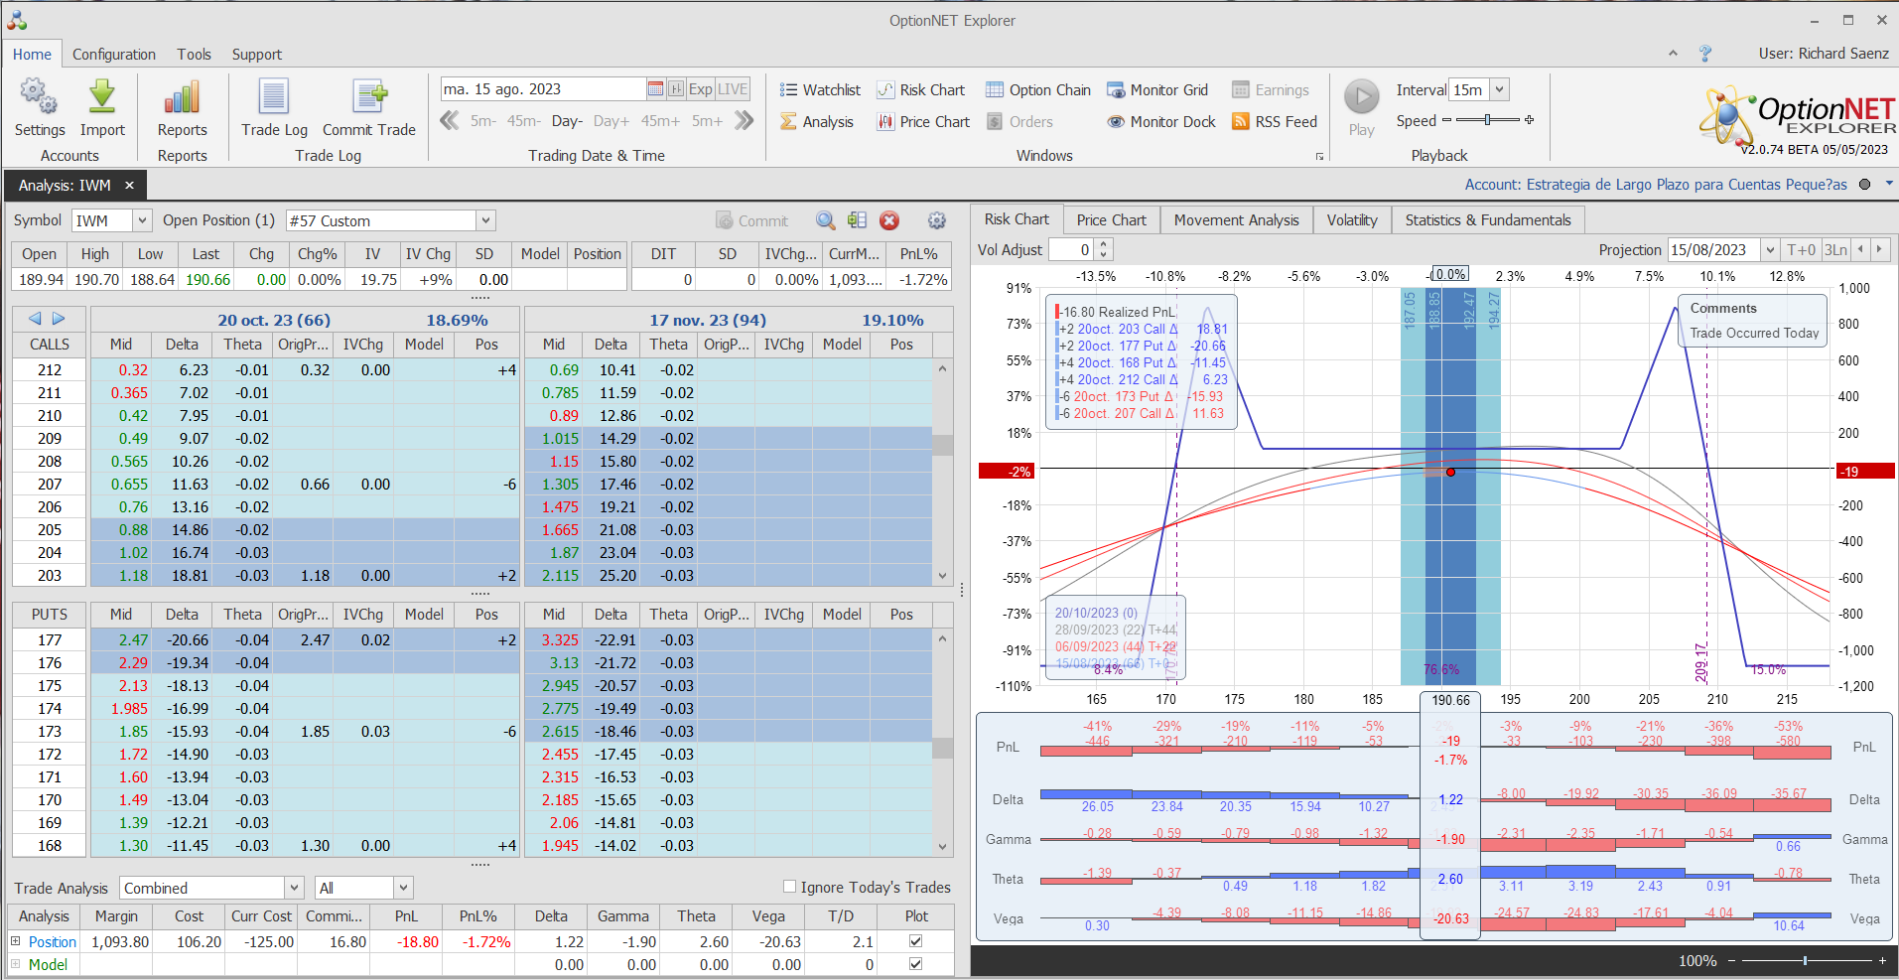
Task: Adjust the playback Speed slider
Action: point(1487,120)
